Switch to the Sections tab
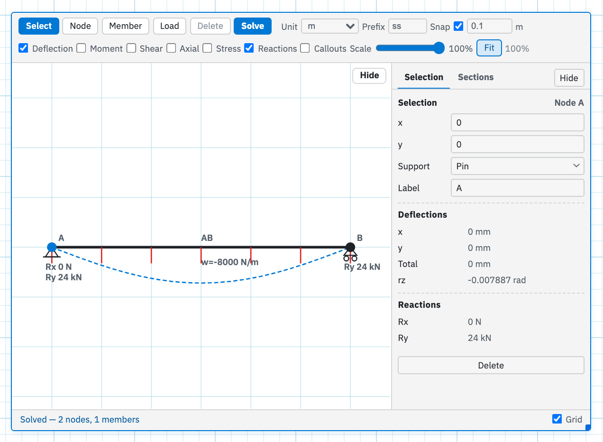 475,77
